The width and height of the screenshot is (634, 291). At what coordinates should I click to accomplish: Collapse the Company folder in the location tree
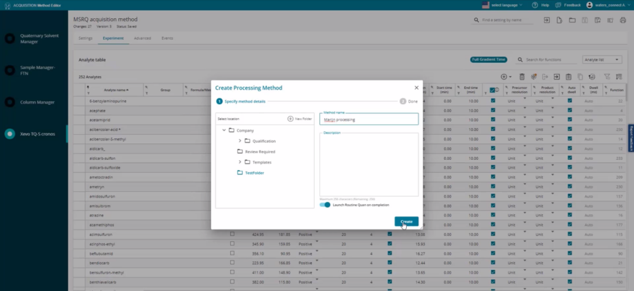pyautogui.click(x=224, y=130)
